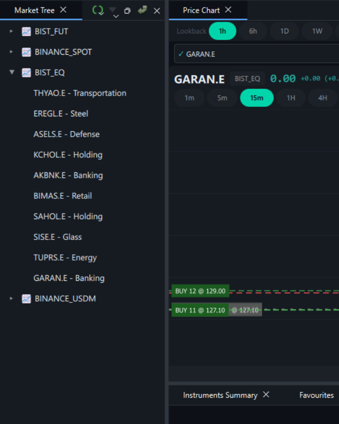The width and height of the screenshot is (339, 424).
Task: Click the green return arrow icon in Market Tree toolbar
Action: tap(142, 10)
